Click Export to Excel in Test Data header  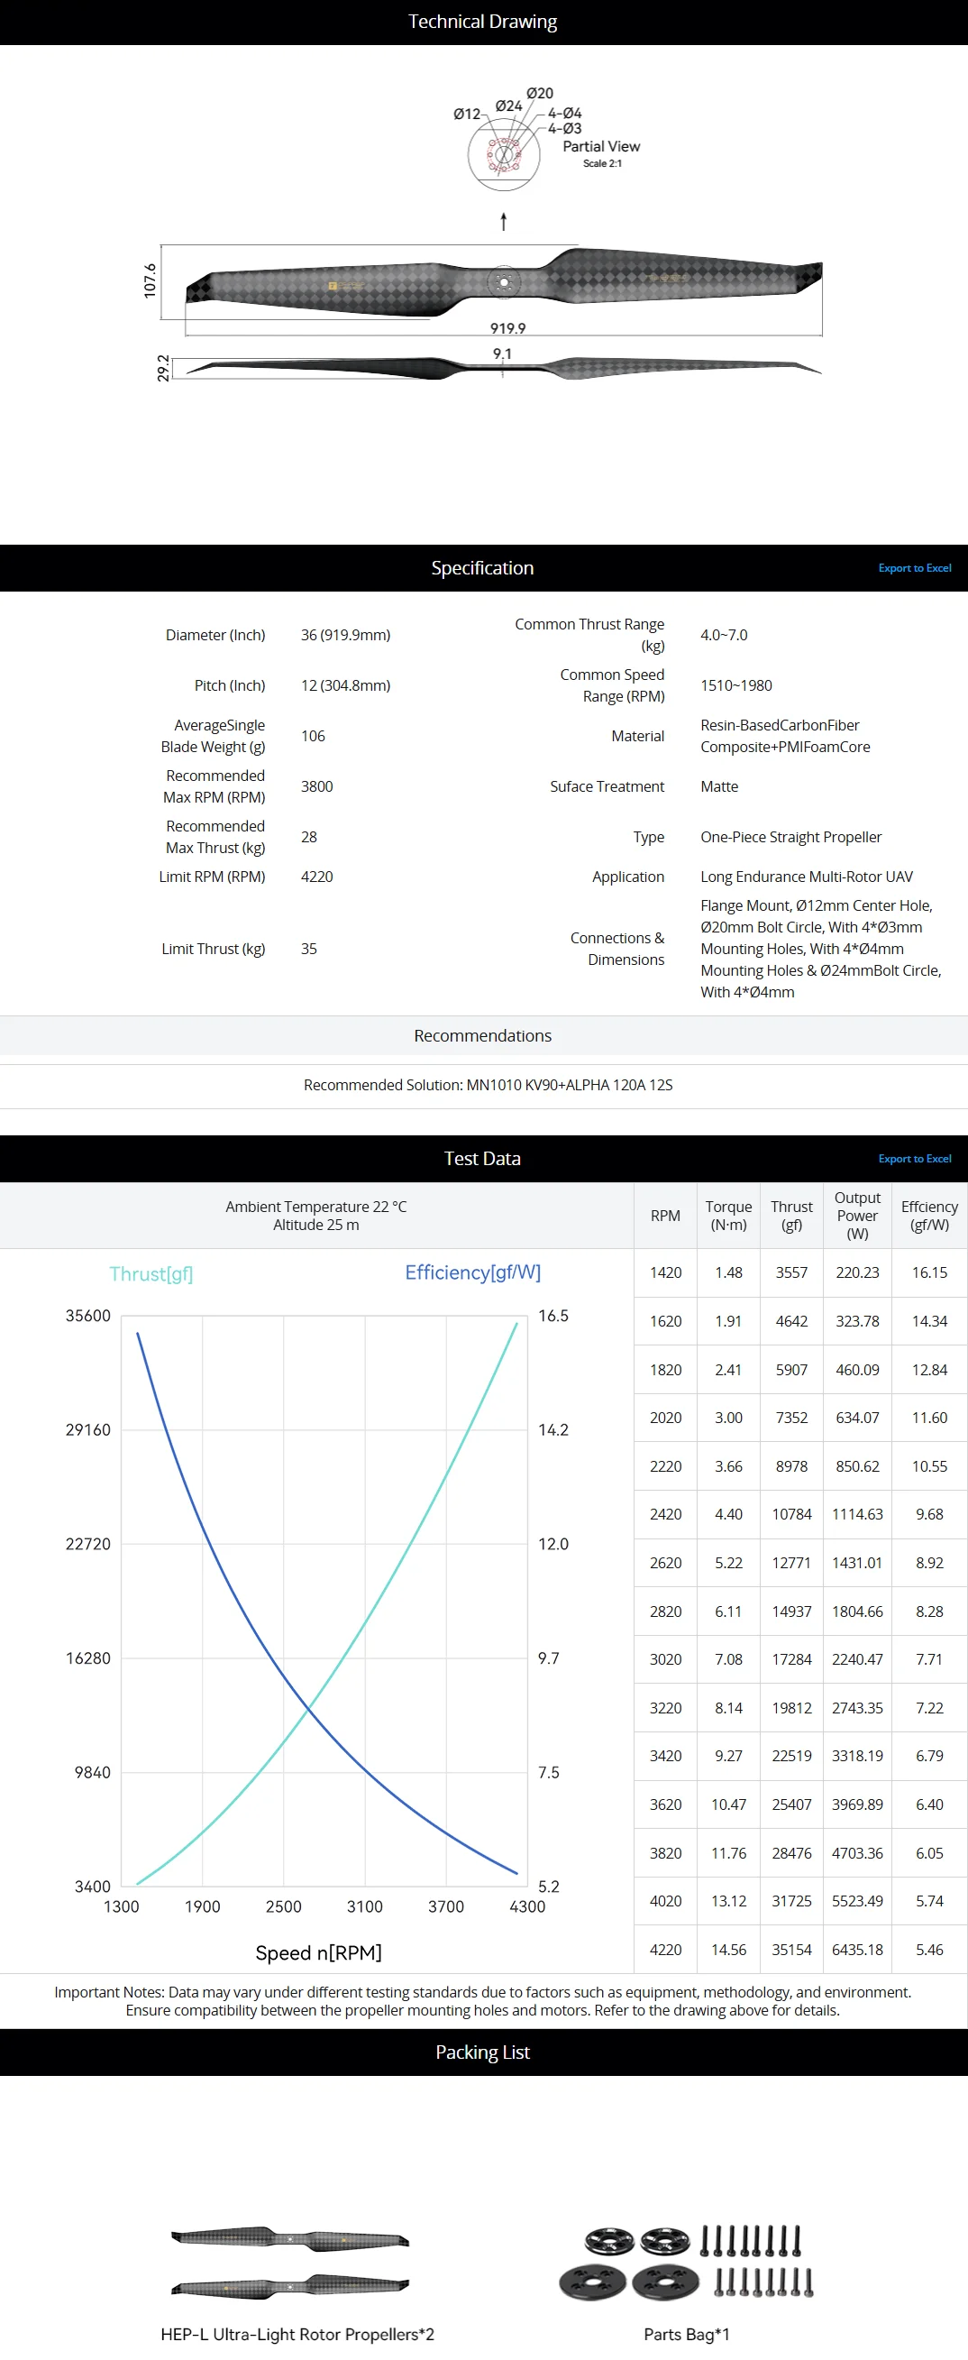(x=914, y=1159)
